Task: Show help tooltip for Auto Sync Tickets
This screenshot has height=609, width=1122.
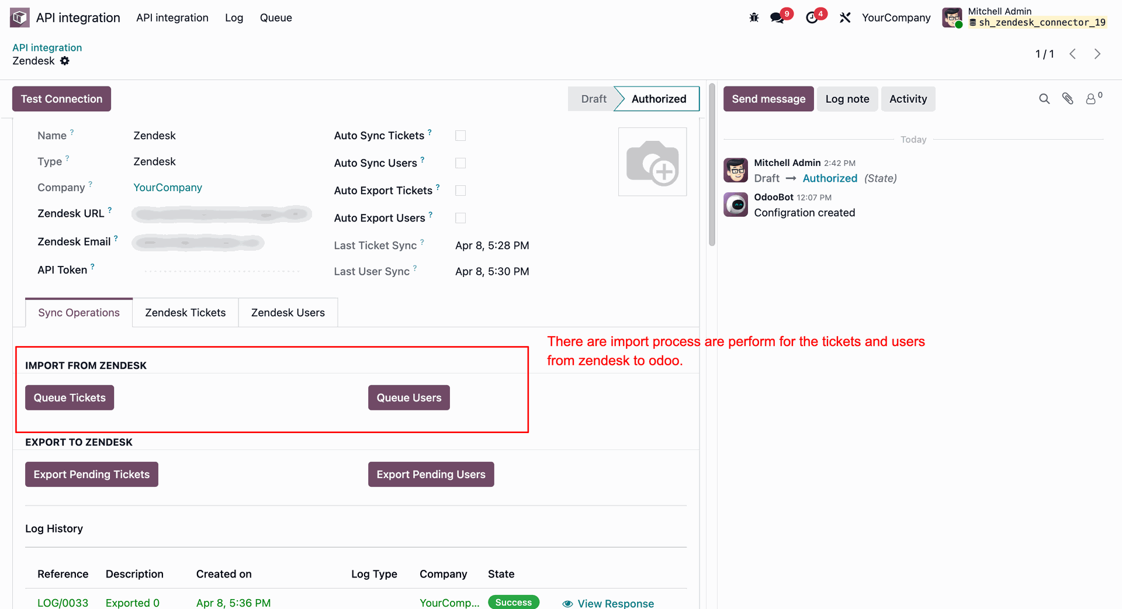Action: (430, 132)
